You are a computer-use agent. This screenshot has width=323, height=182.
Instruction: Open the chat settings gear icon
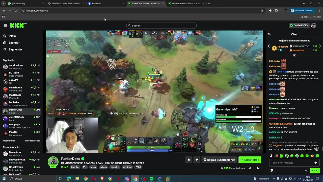click(306, 171)
